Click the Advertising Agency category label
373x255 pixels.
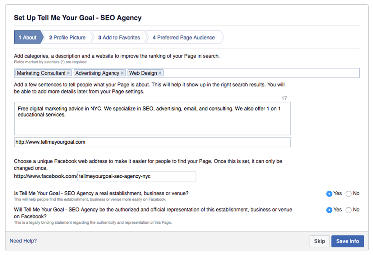coord(97,73)
